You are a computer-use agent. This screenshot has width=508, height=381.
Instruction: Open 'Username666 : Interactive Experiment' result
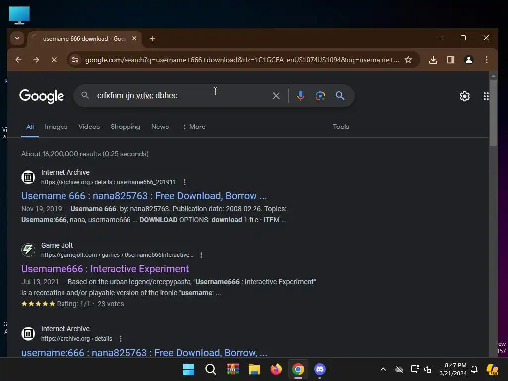[x=105, y=269]
